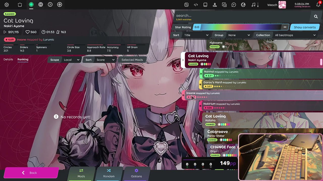Image resolution: width=323 pixels, height=181 pixels.
Task: Open the Weach user profile avatar
Action: pyautogui.click(x=282, y=5)
